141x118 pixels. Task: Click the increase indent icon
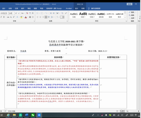(54, 13)
